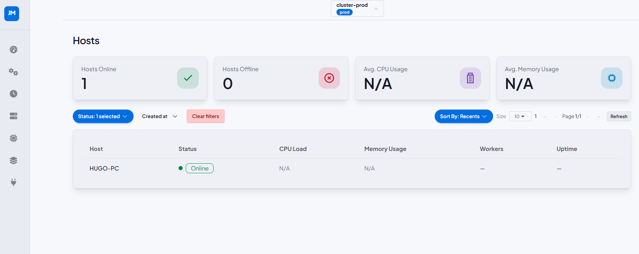Click the Clear filters button
The width and height of the screenshot is (639, 254).
coord(206,116)
